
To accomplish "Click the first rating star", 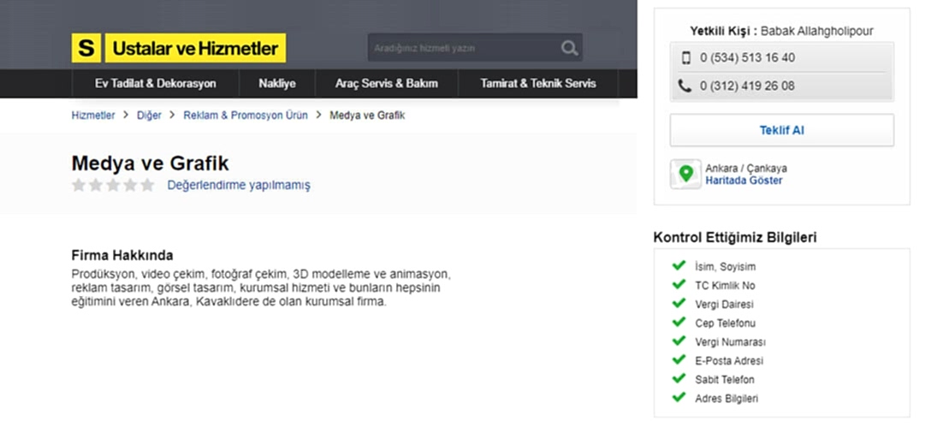I will pos(79,185).
